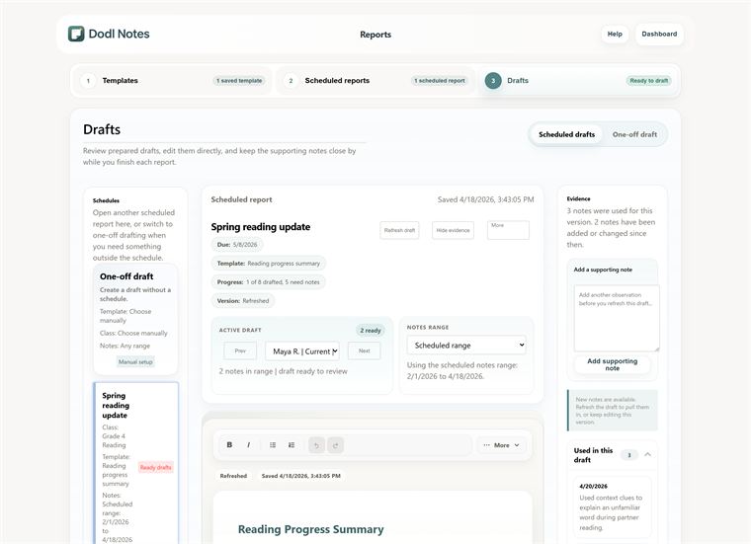Open the Notes range Scheduled range dropdown
This screenshot has height=544, width=751.
(466, 345)
